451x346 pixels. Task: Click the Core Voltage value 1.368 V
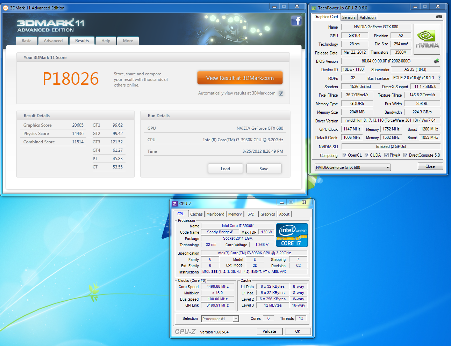pyautogui.click(x=262, y=245)
